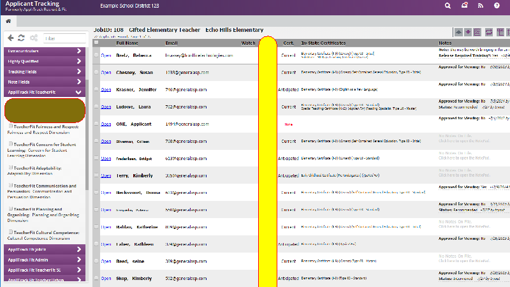
Task: Check TeacherFit Adaptability checkbox
Action: (x=11, y=168)
